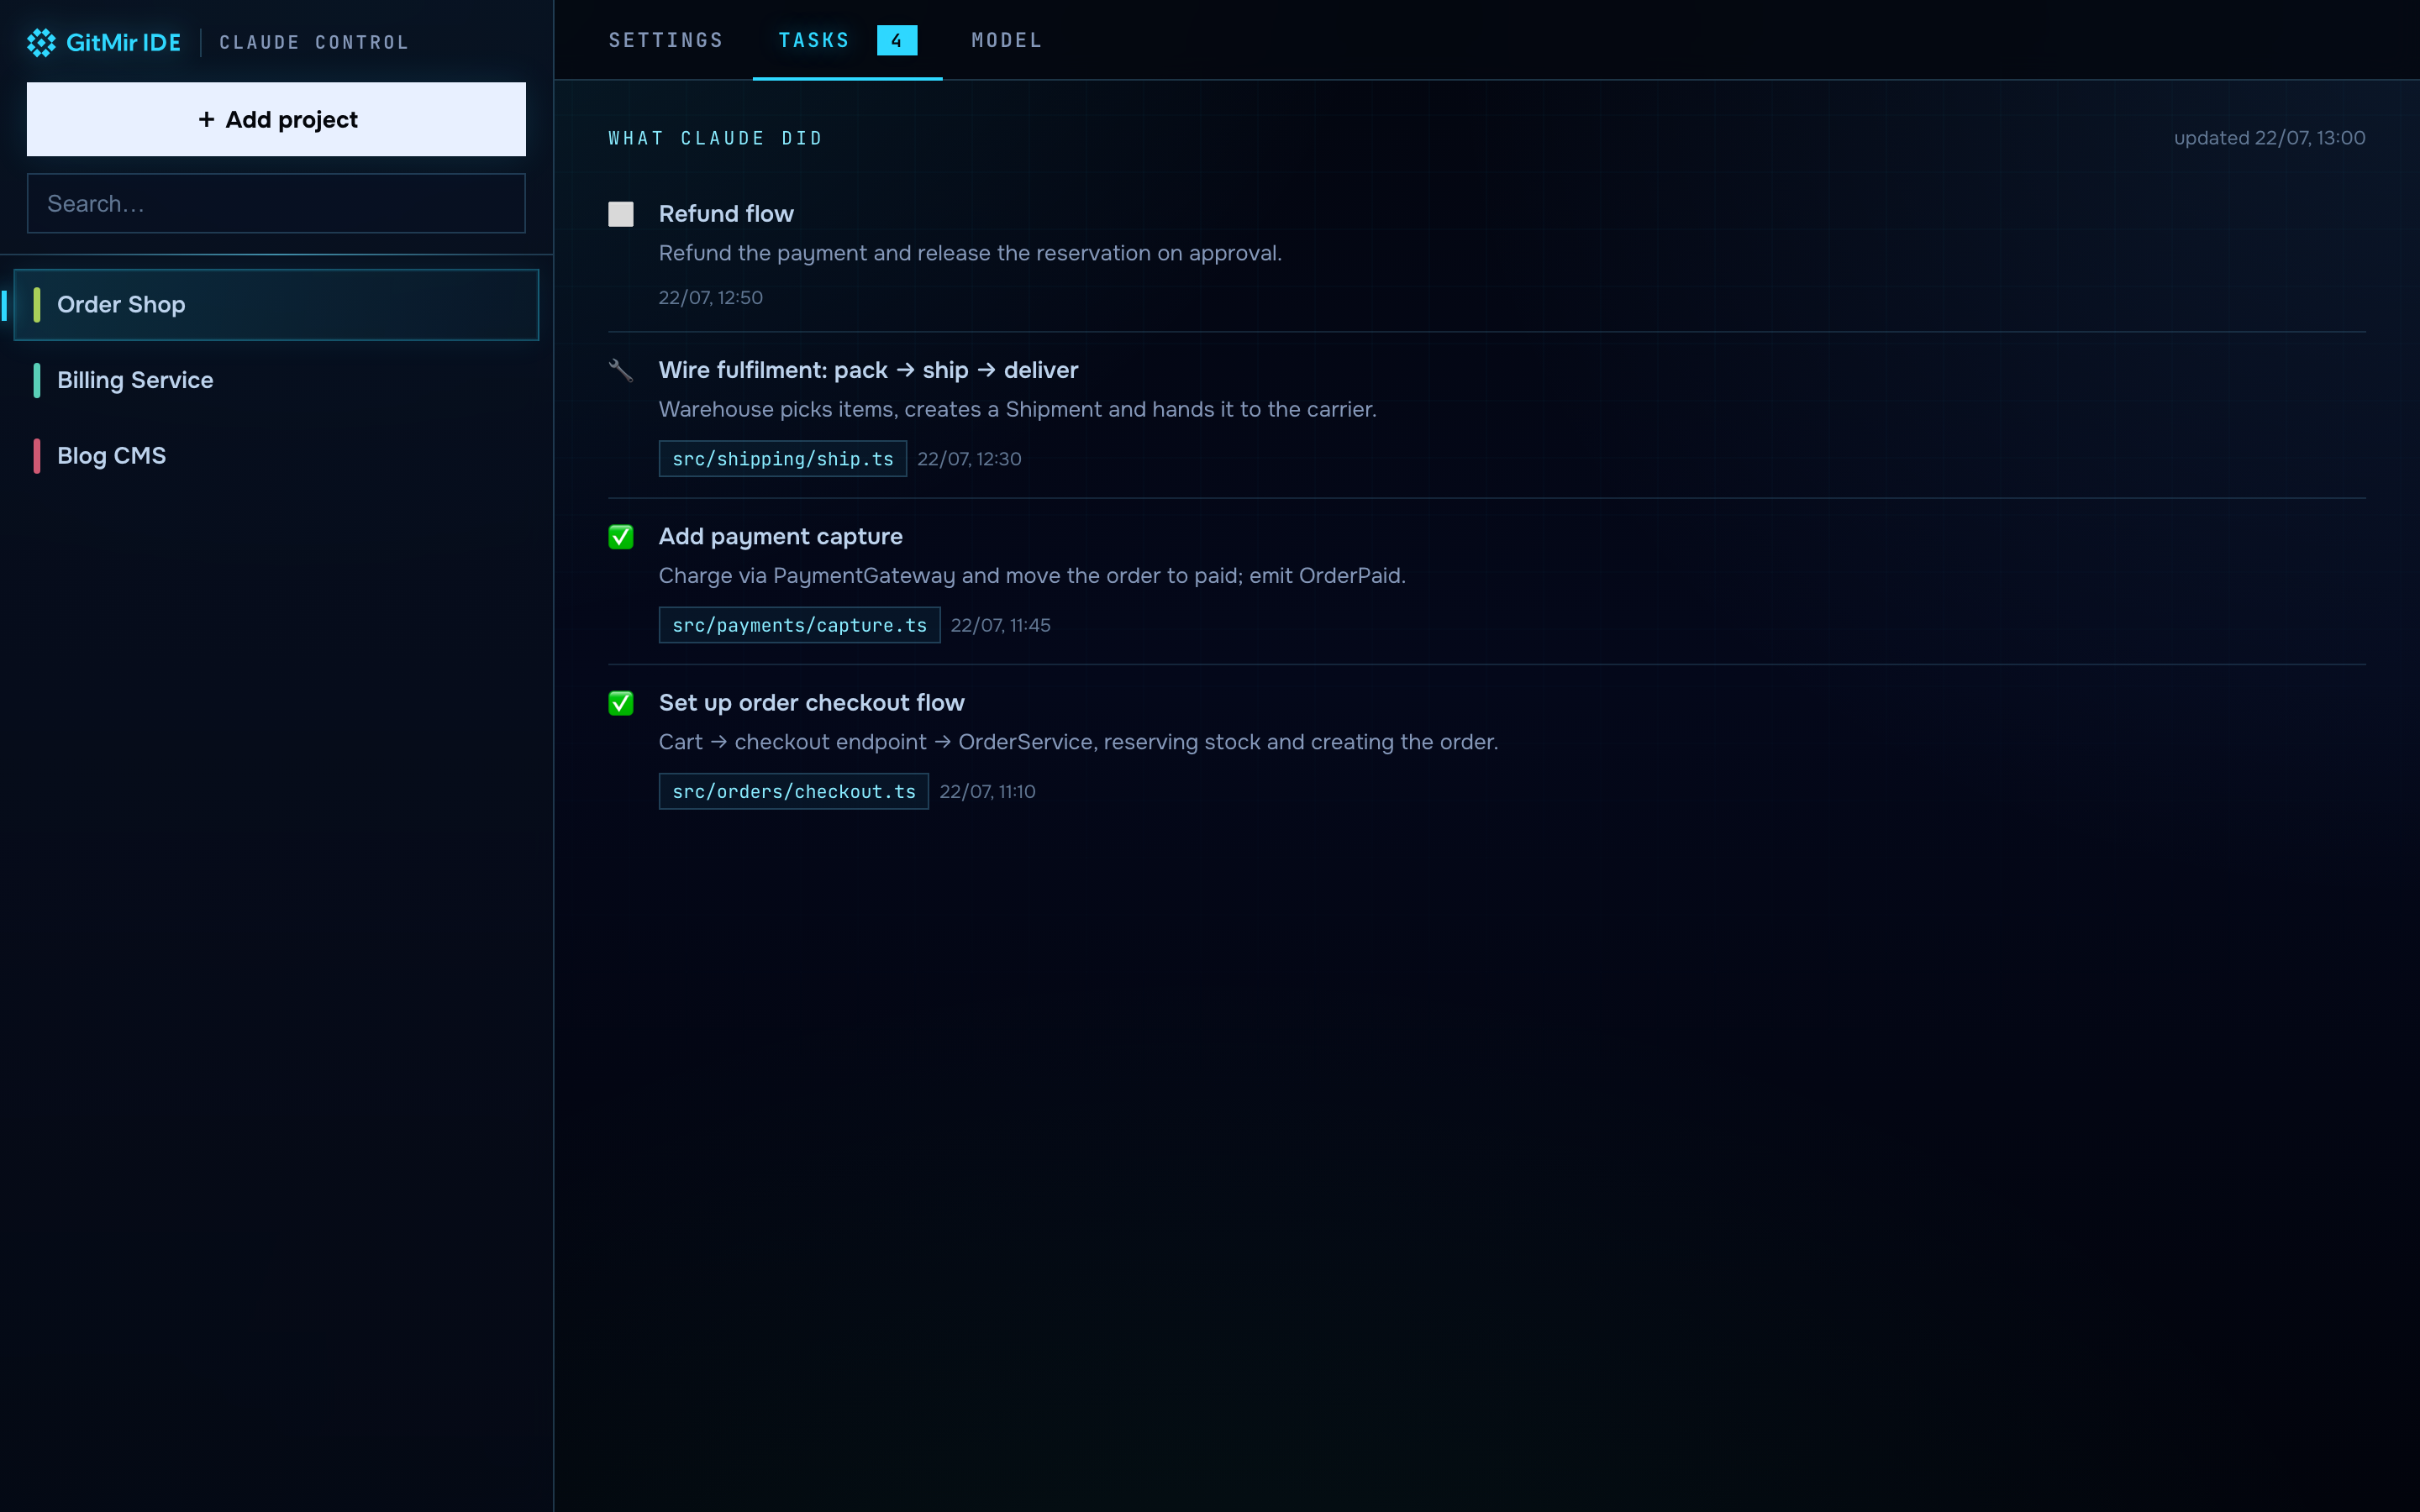This screenshot has width=2420, height=1512.
Task: Click the Add payment capture title
Action: 781,537
